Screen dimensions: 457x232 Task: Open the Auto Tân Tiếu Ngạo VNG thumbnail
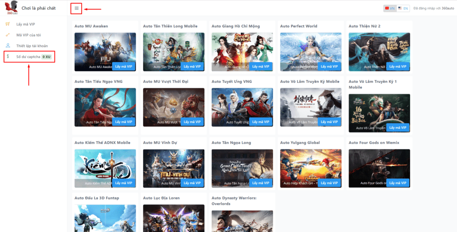click(105, 107)
